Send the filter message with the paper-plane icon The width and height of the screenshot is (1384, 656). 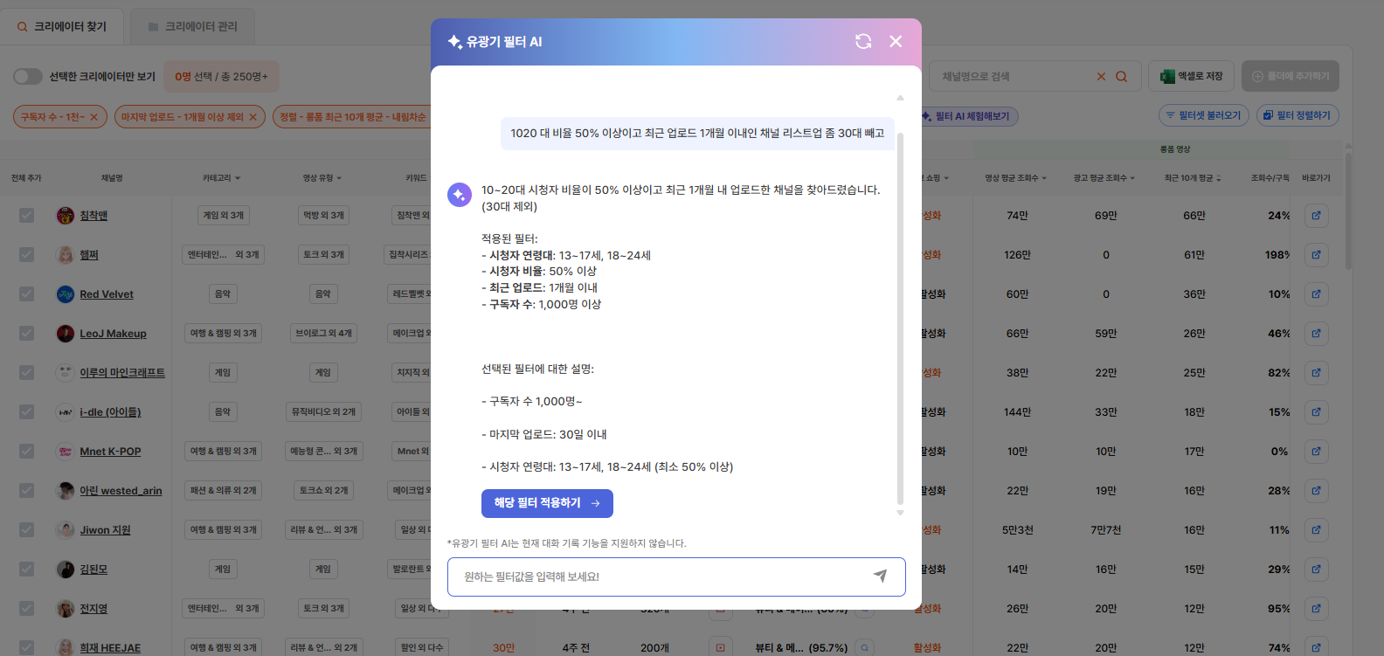[x=880, y=576]
